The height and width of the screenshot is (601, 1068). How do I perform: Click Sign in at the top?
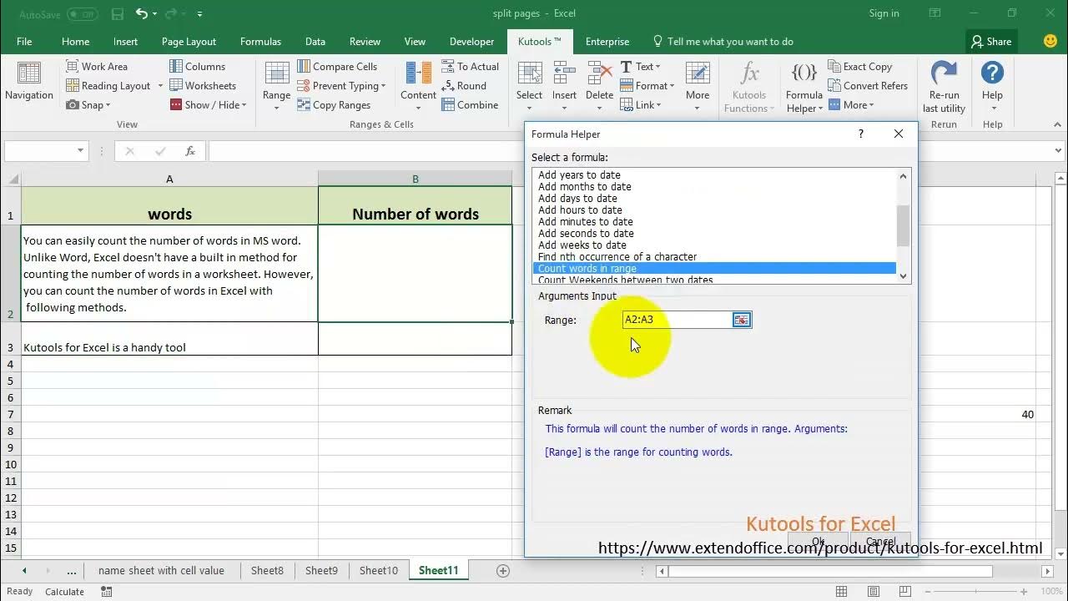[x=884, y=13]
